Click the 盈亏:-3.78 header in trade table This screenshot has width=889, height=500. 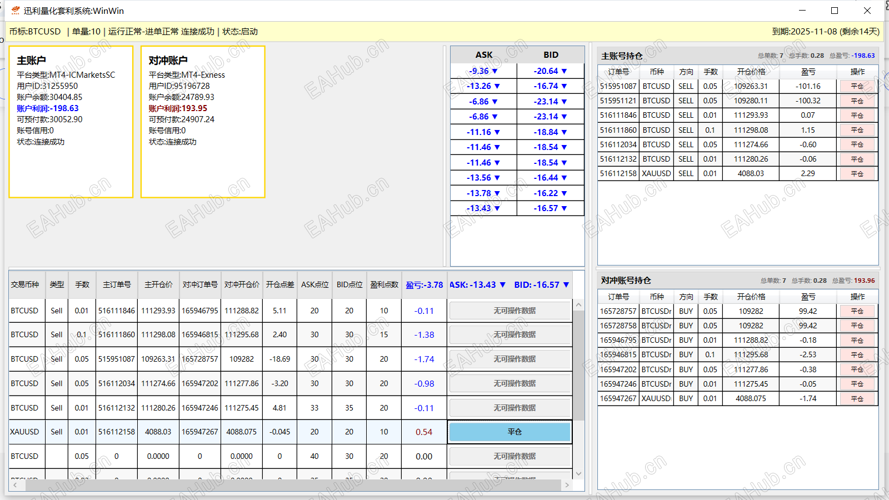pyautogui.click(x=424, y=284)
